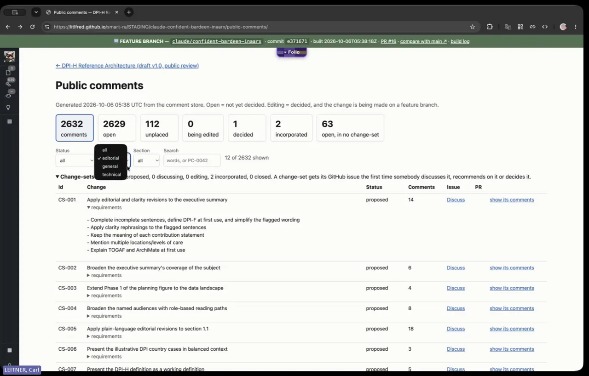
Task: Click the QR grid extension icon
Action: click(520, 27)
